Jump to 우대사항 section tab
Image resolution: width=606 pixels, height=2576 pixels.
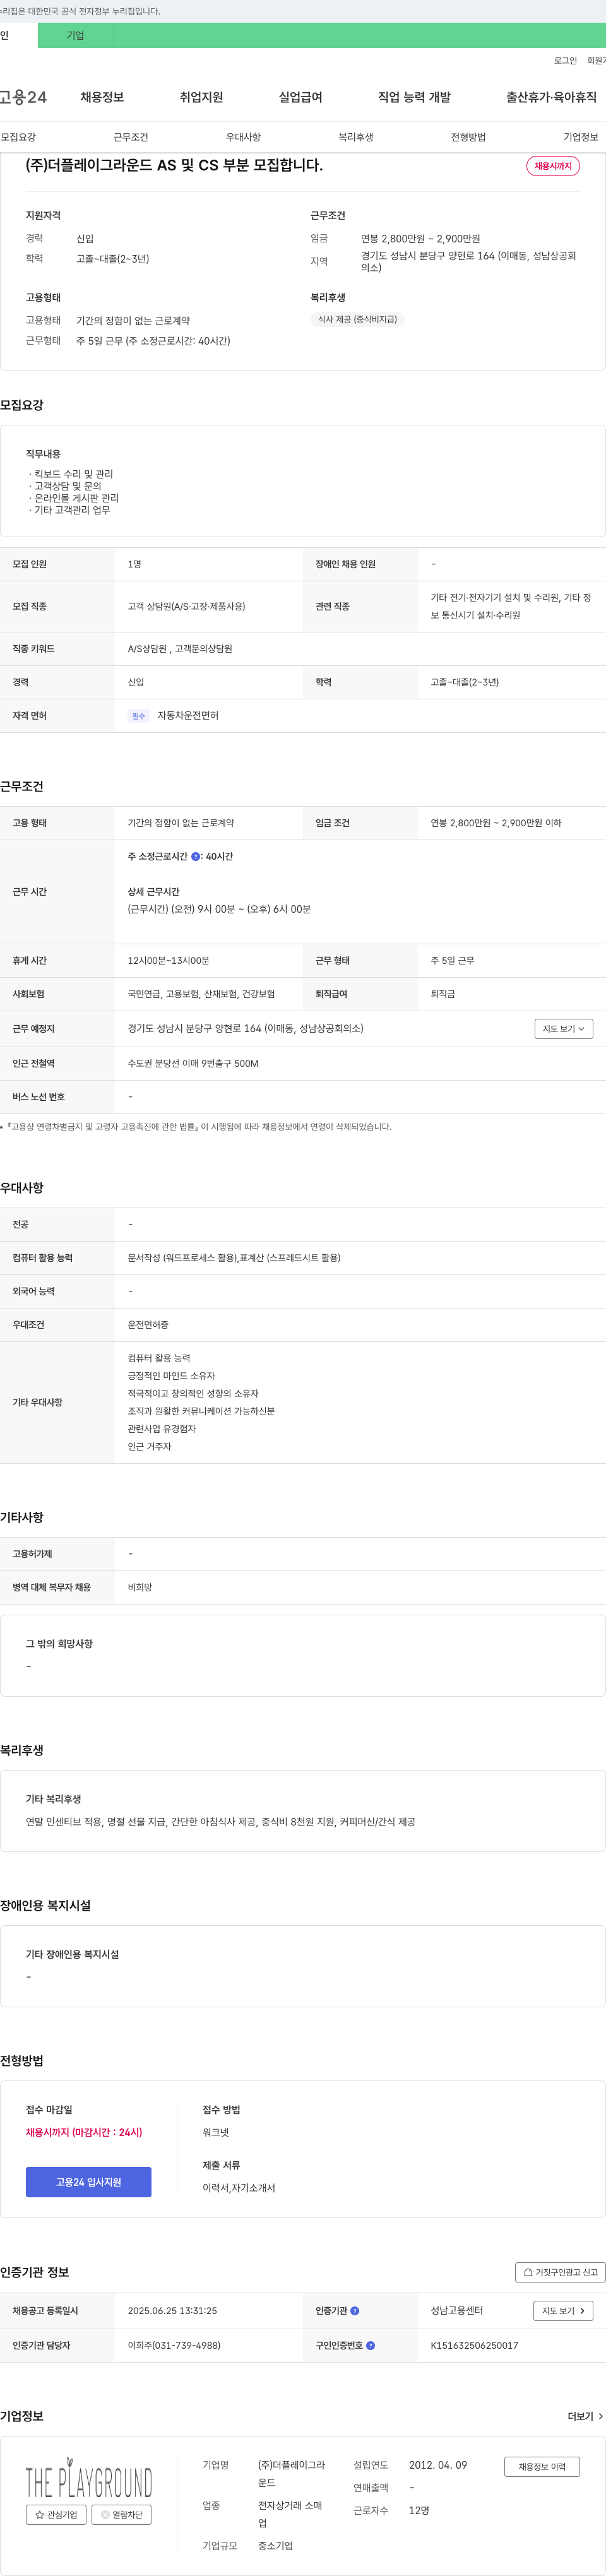click(243, 137)
